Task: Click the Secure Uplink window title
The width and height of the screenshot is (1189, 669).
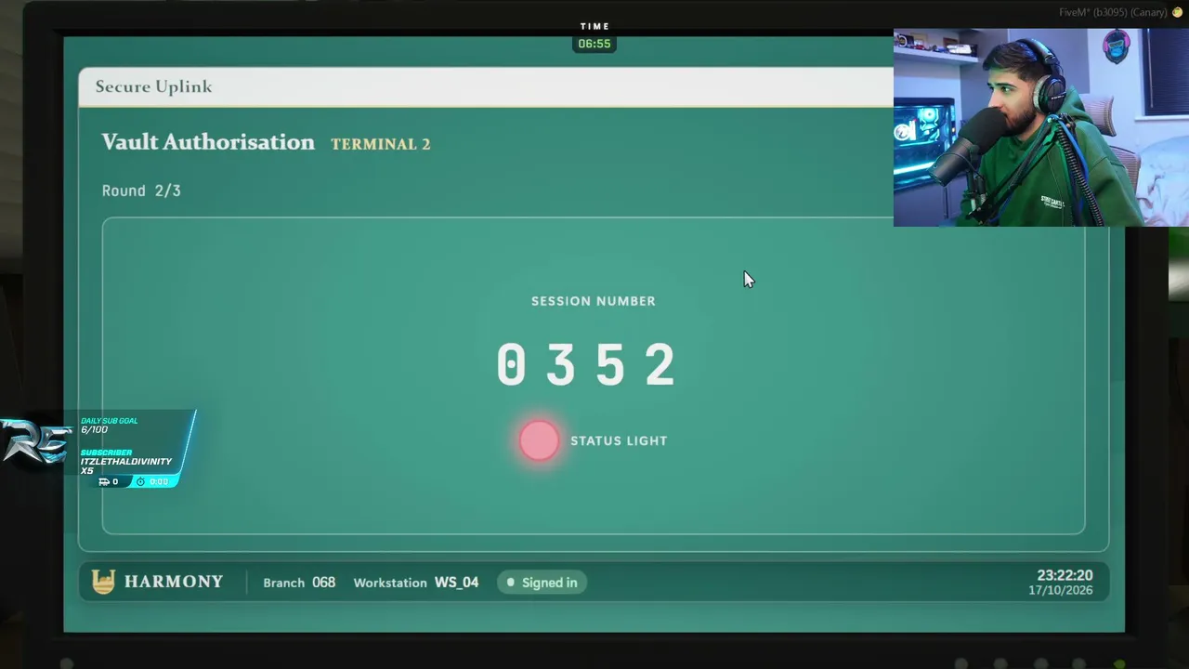Action: (x=153, y=86)
